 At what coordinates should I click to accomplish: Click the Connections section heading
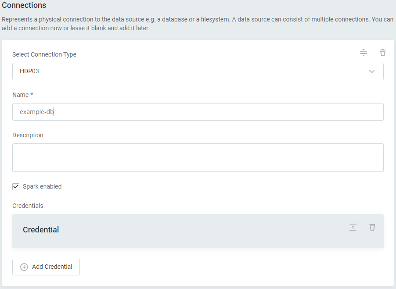(x=24, y=6)
